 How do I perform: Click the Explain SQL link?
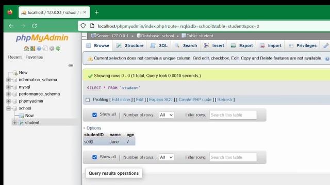point(161,100)
